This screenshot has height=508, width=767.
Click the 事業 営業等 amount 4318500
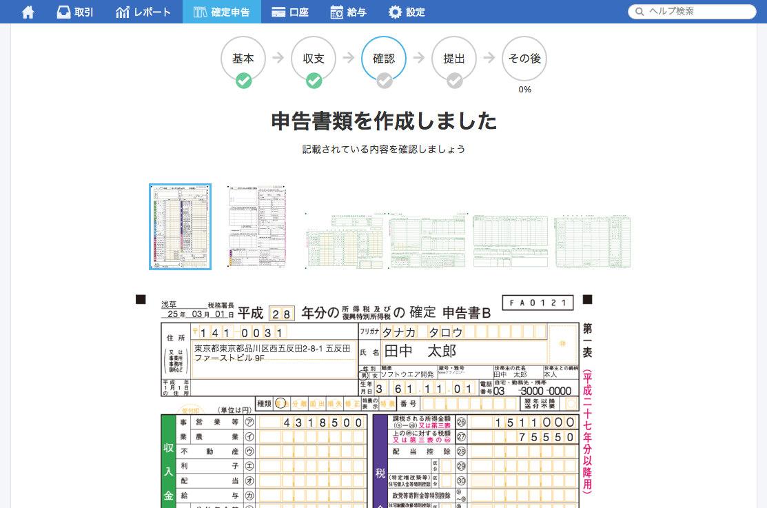[323, 423]
